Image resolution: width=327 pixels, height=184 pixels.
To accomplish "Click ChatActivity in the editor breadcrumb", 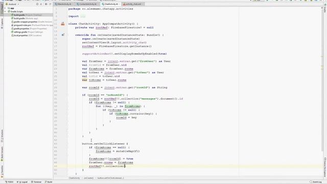I will tap(74, 178).
